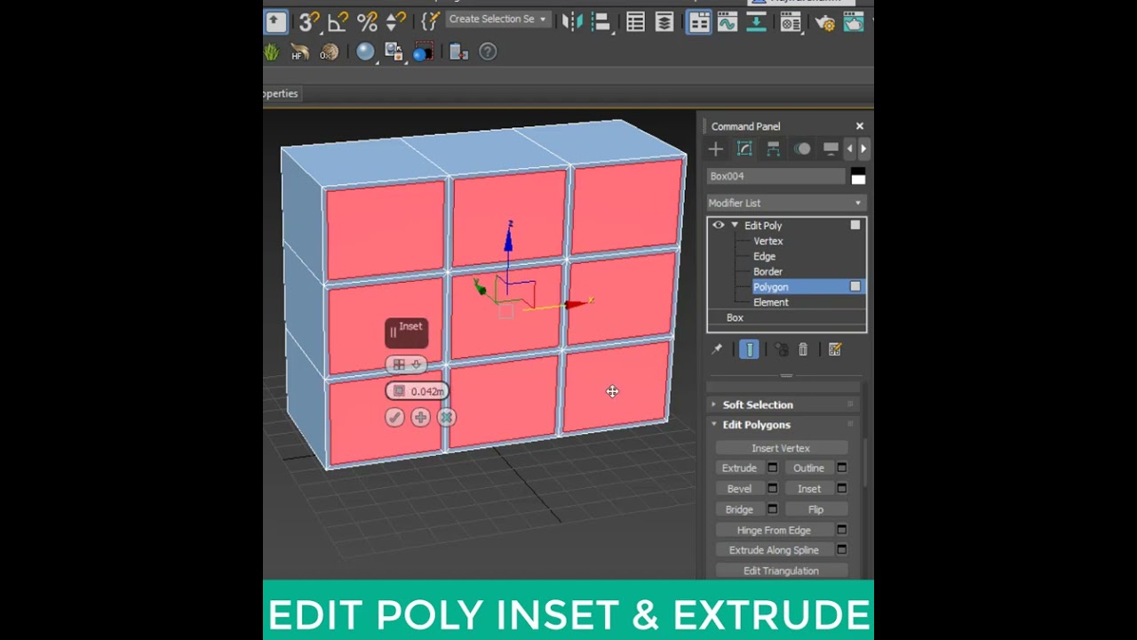Toggle the 3D Snaps tool
Screen dimensions: 1137x640
click(x=308, y=22)
